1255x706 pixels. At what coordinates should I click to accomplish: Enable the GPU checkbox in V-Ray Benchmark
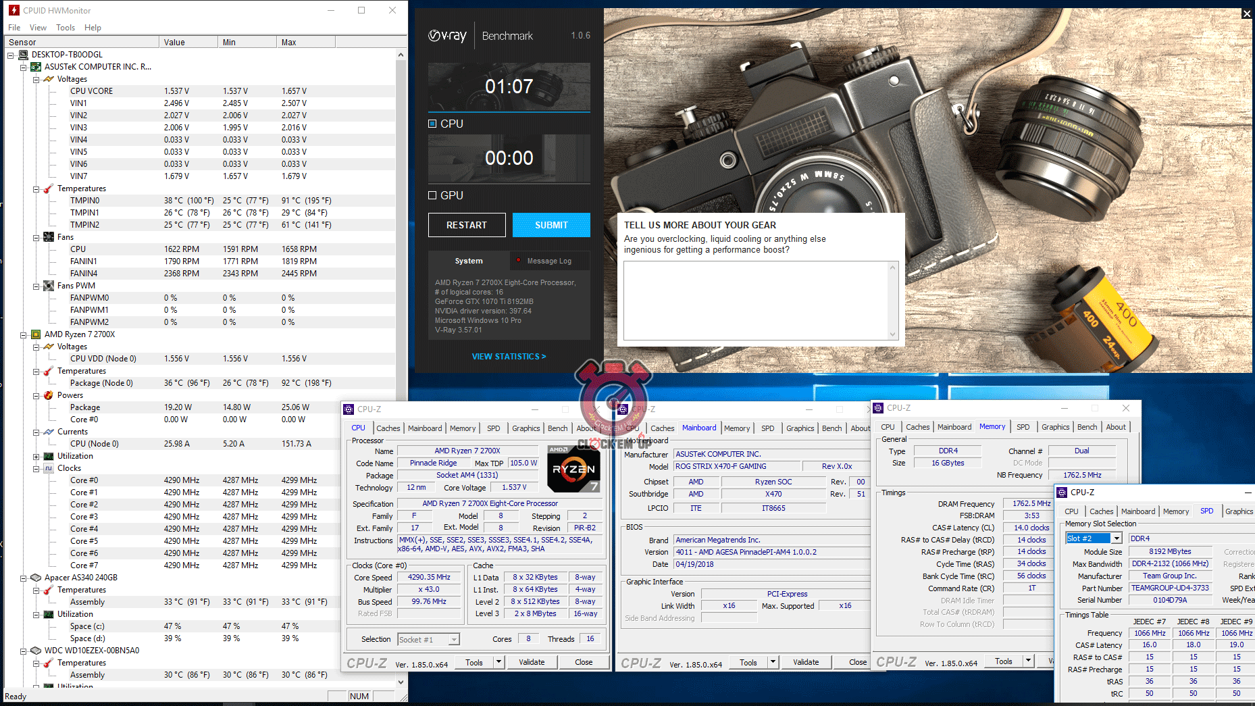pos(432,195)
